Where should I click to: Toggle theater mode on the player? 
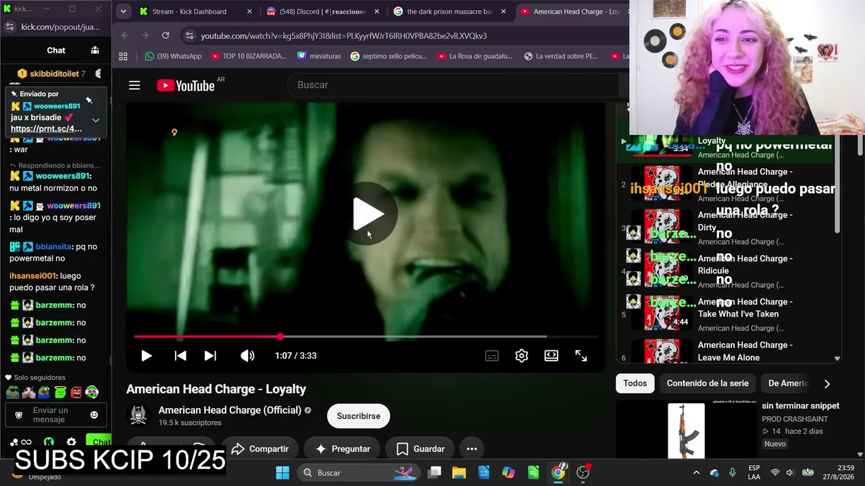click(551, 356)
